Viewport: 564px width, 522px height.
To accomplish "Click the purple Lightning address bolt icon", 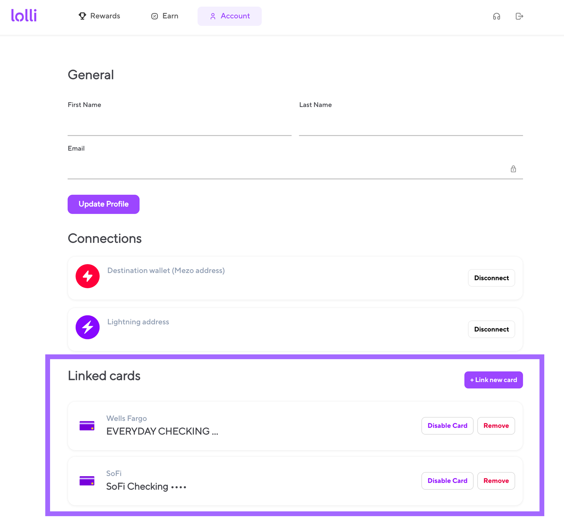I will 88,327.
